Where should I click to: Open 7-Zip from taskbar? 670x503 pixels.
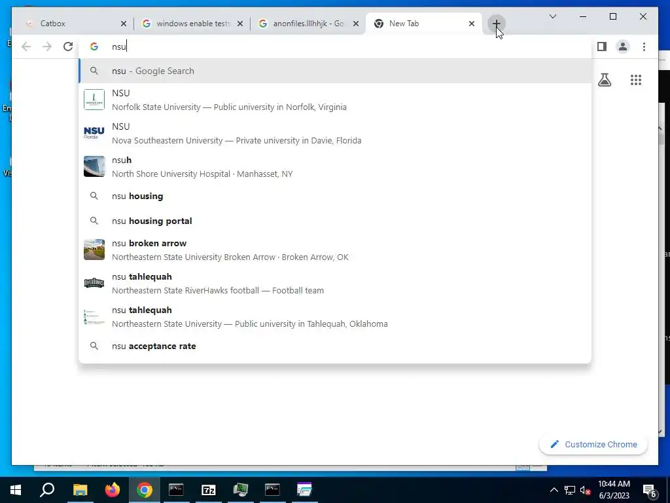point(209,490)
